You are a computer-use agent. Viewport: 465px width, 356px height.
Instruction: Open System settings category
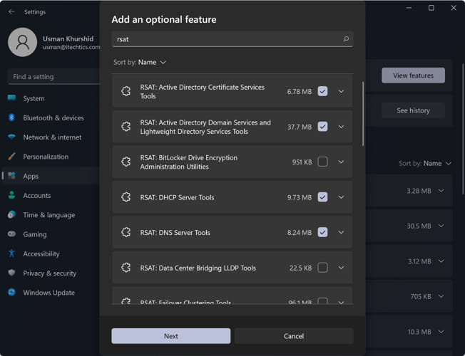pos(51,98)
